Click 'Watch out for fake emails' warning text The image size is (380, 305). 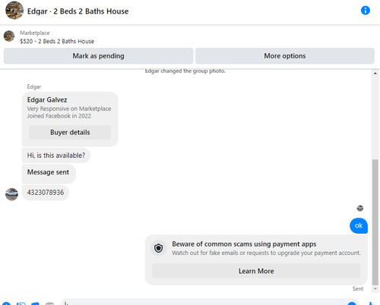coord(266,253)
